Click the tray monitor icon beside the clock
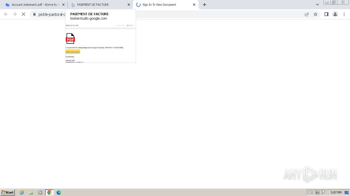 tap(347, 192)
